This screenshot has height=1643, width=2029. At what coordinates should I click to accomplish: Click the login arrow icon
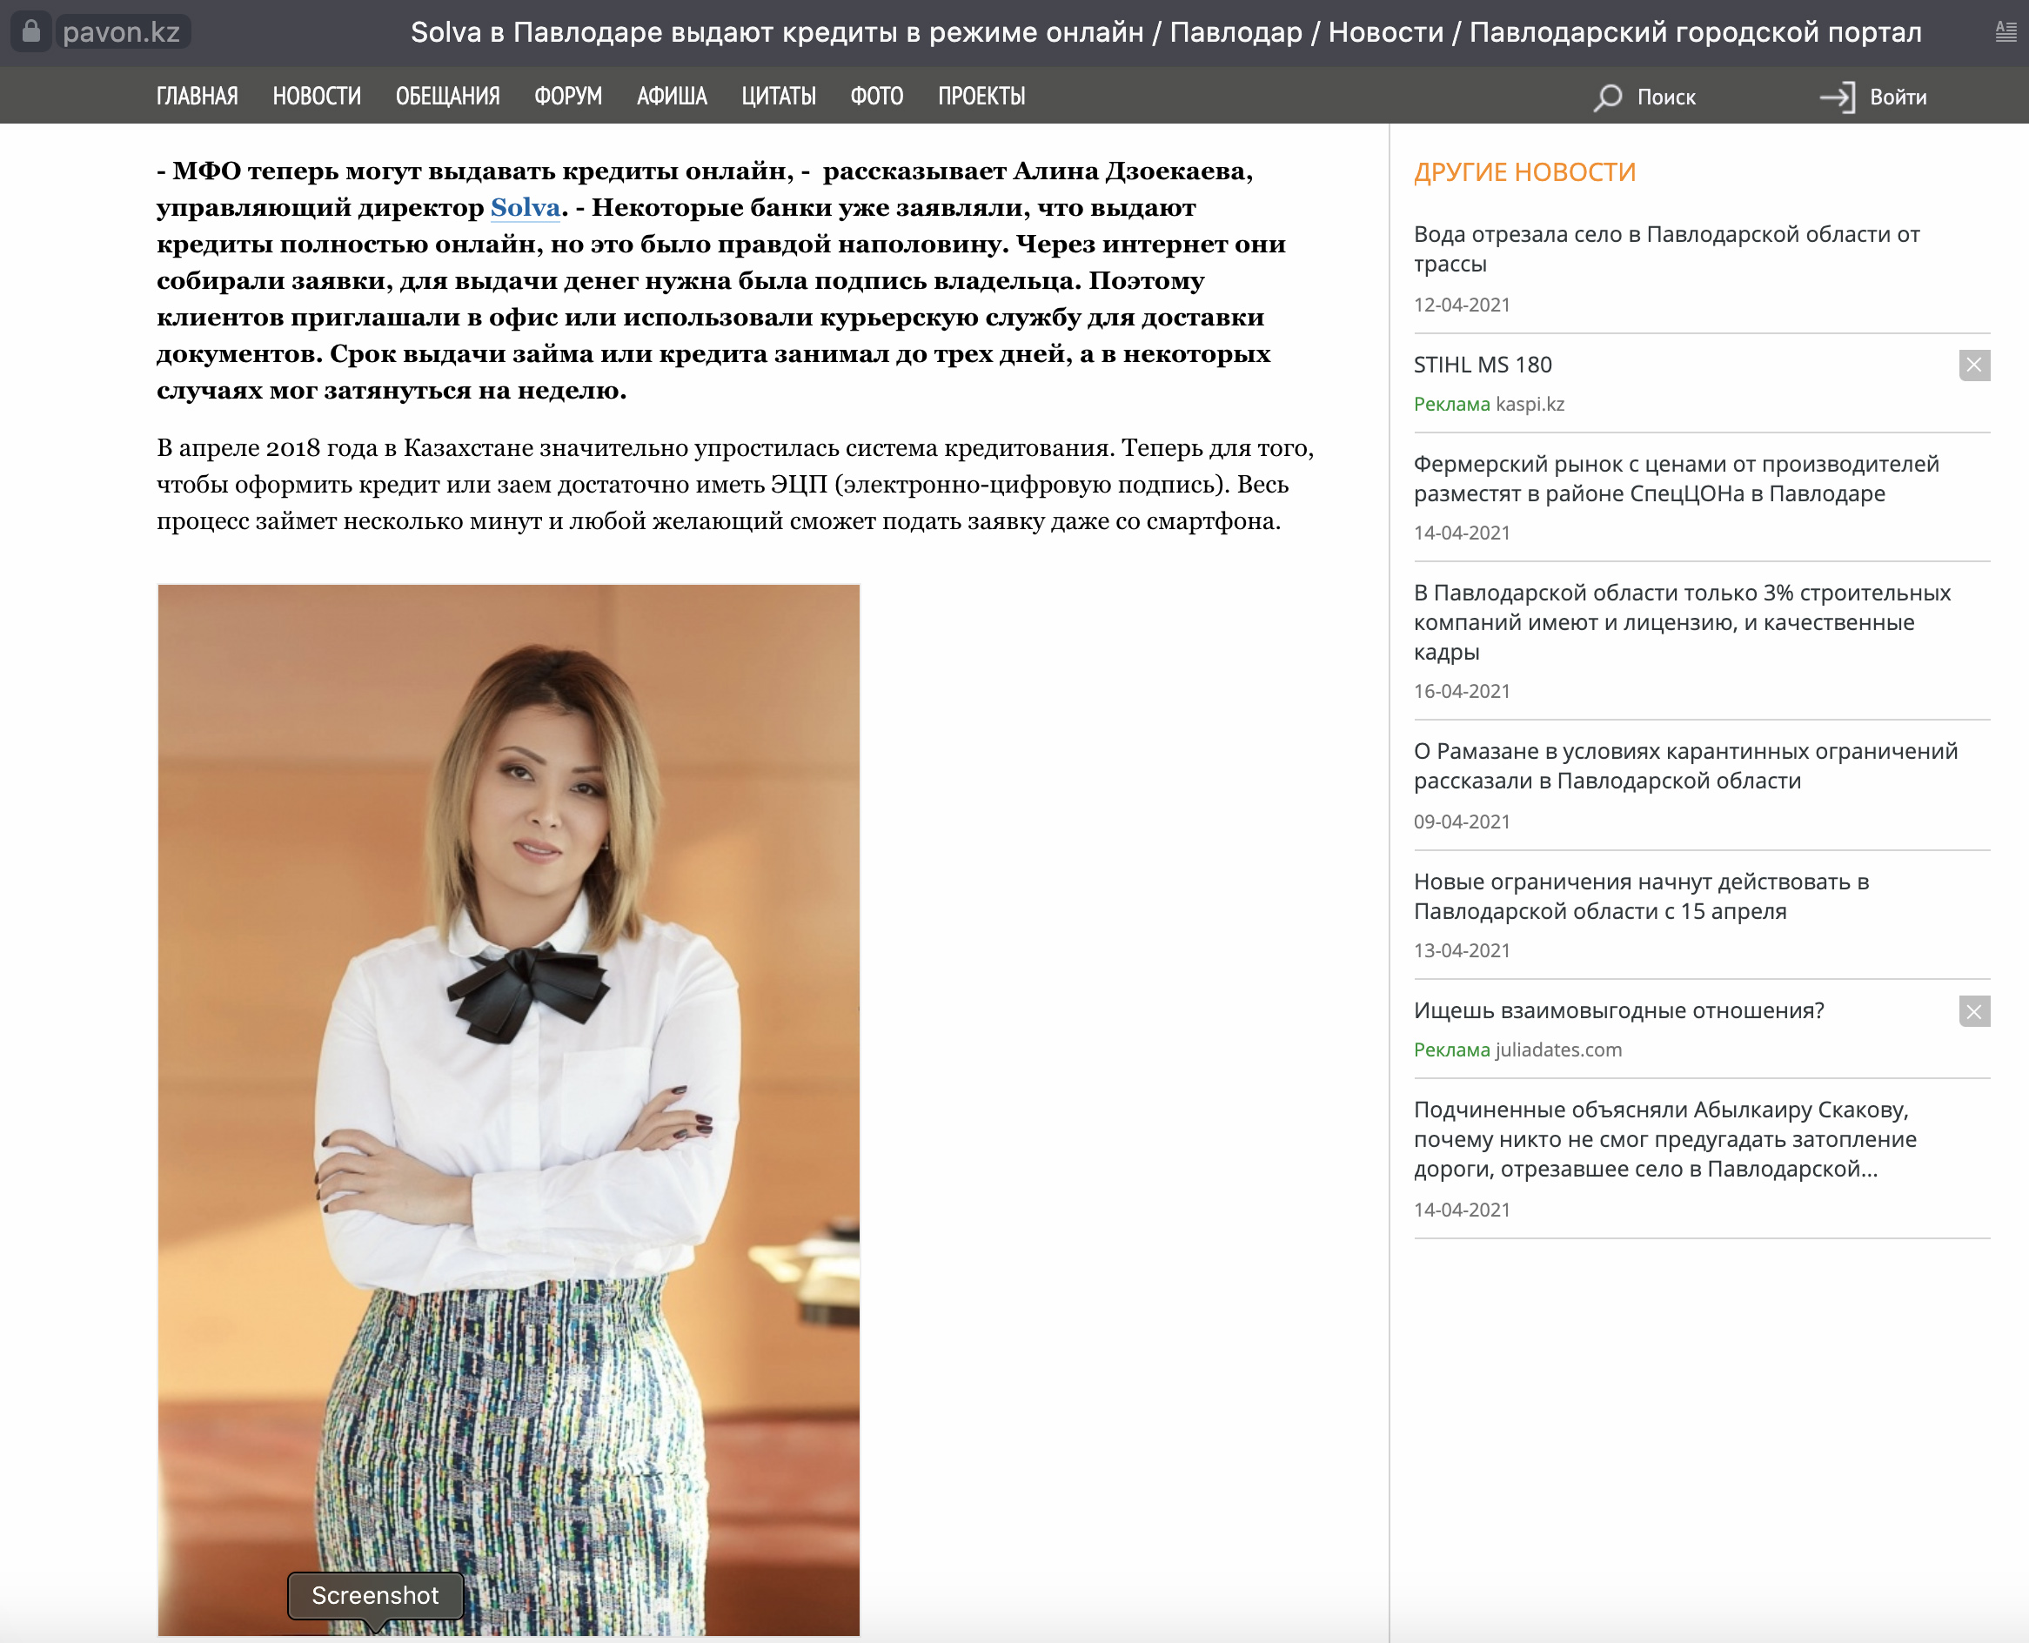tap(1837, 97)
